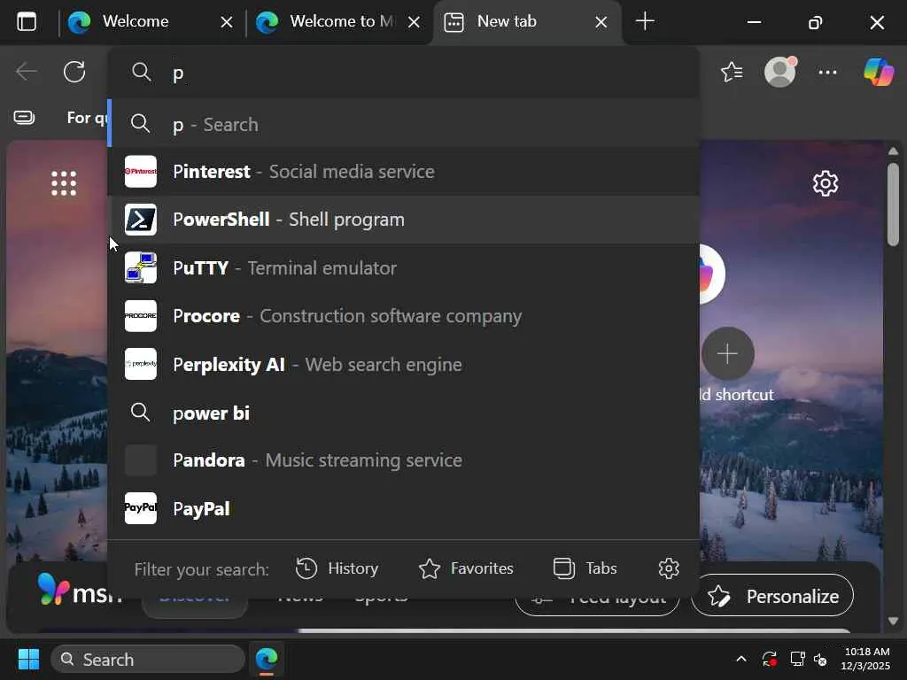The image size is (907, 680).
Task: Open the apps grid launcher
Action: tap(64, 184)
